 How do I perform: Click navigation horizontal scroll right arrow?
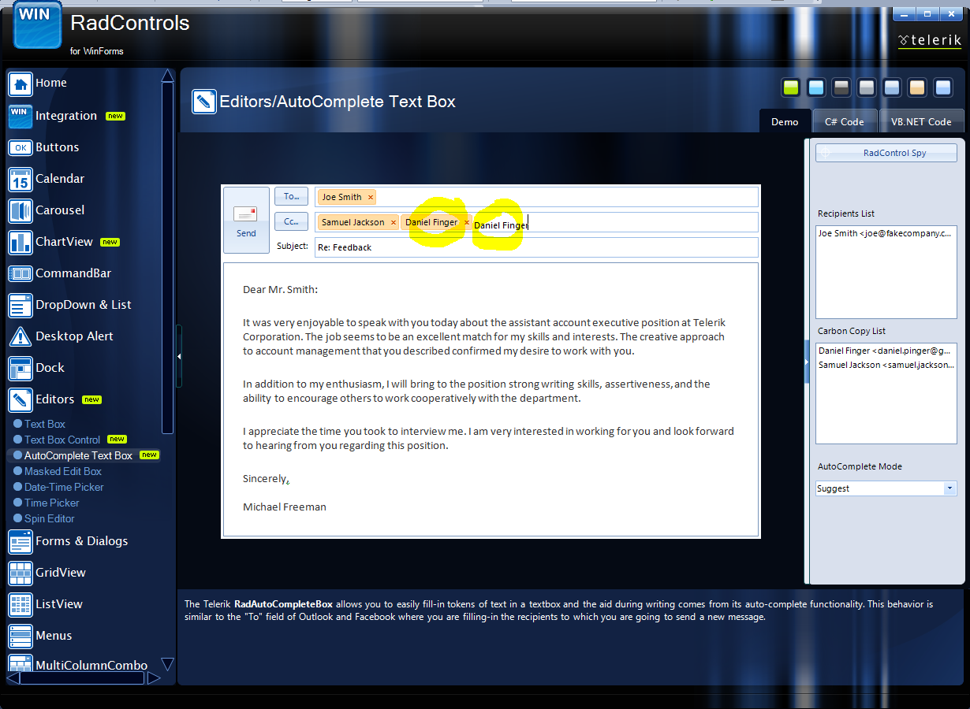[154, 677]
